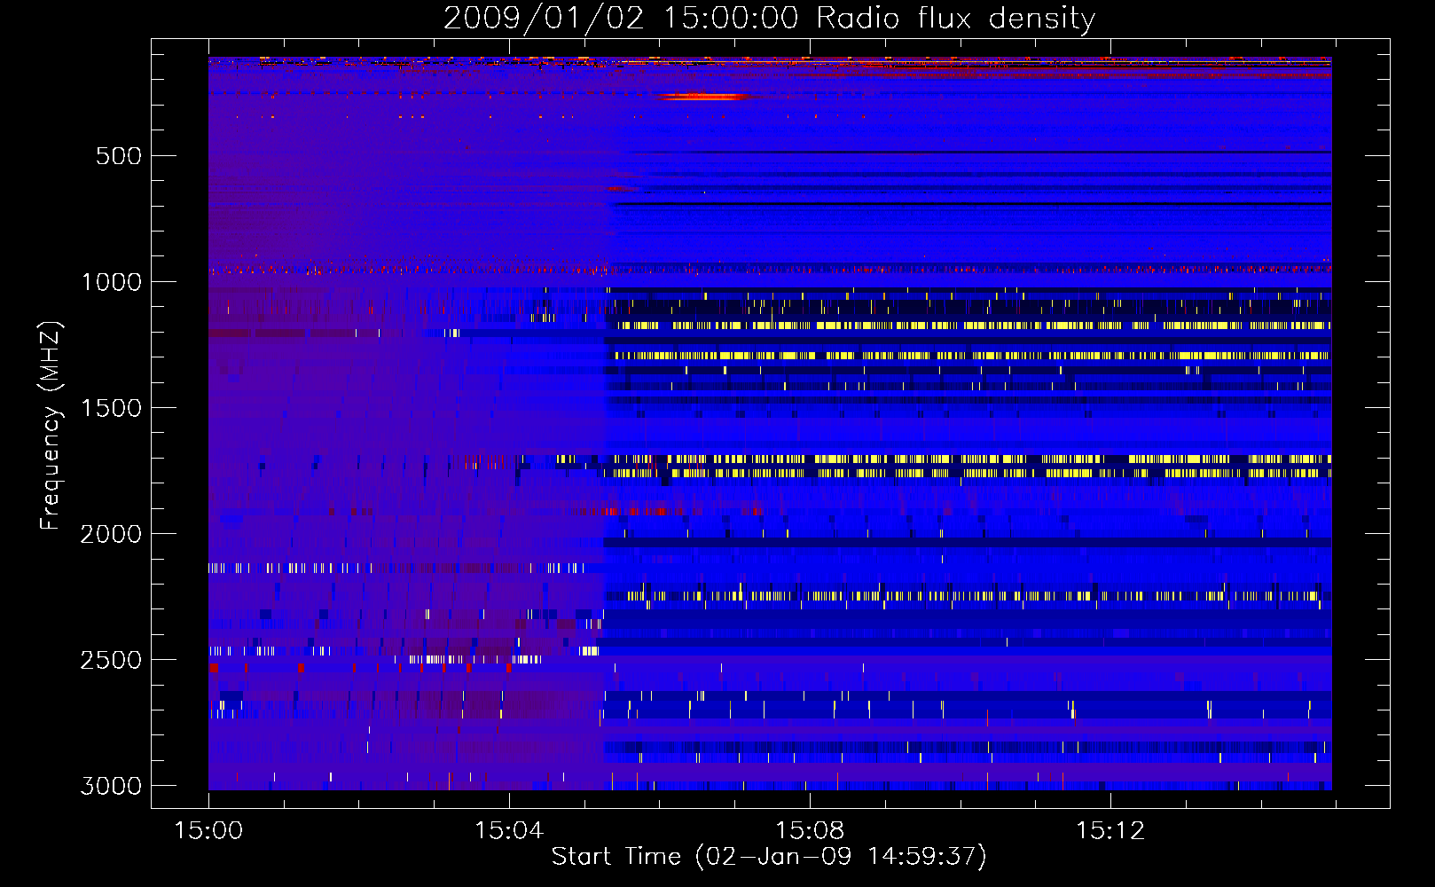Click the 15:04 time tick label
This screenshot has width=1435, height=887.
click(508, 831)
